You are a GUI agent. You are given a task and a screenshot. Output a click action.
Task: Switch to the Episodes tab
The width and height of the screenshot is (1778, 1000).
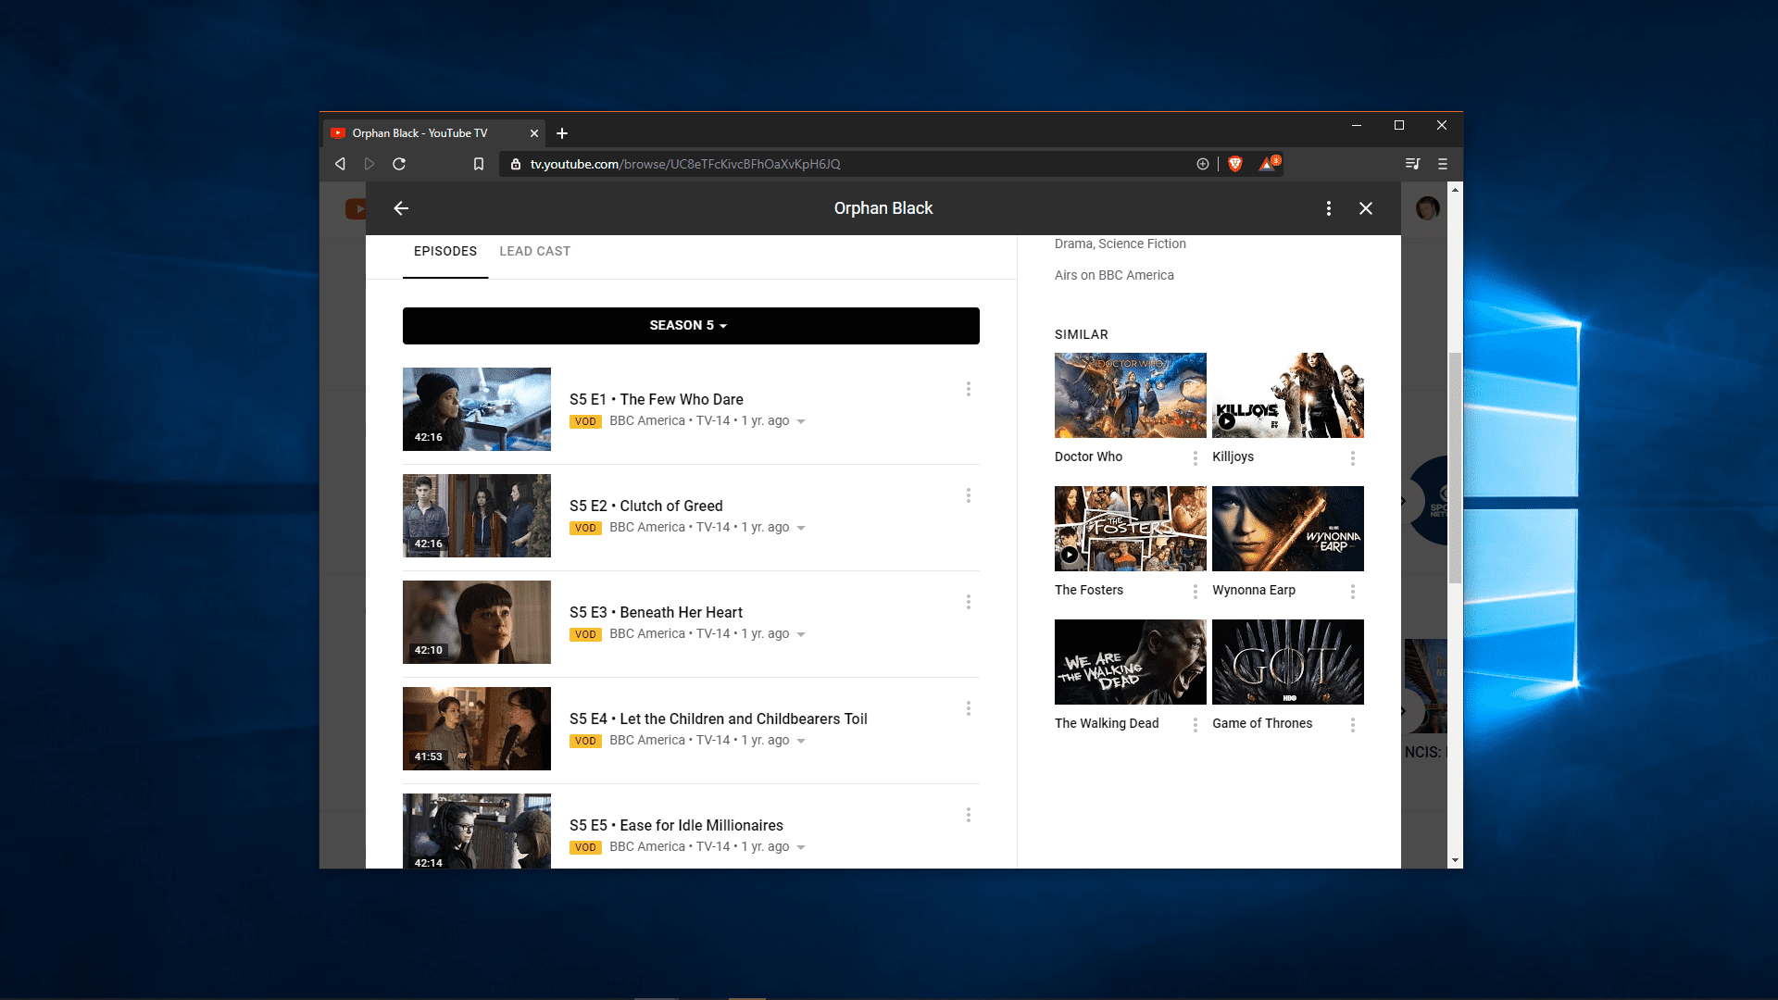[445, 251]
